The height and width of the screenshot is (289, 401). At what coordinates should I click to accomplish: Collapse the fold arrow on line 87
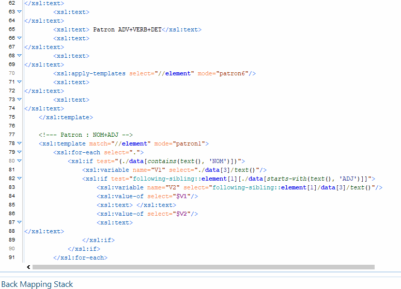(19, 222)
